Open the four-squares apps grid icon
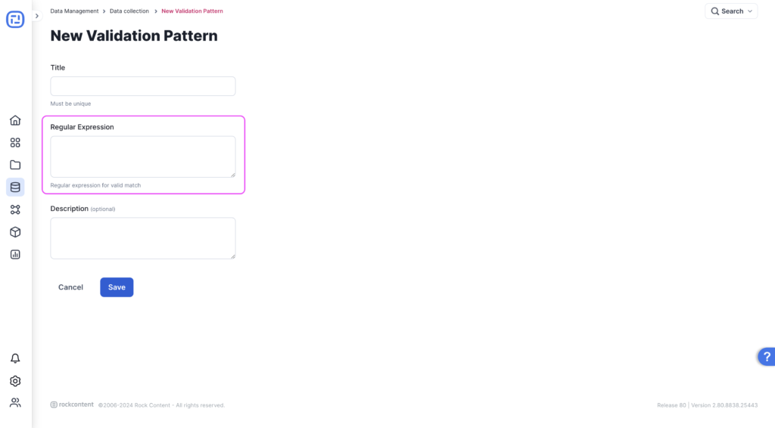The image size is (775, 428). click(x=15, y=143)
